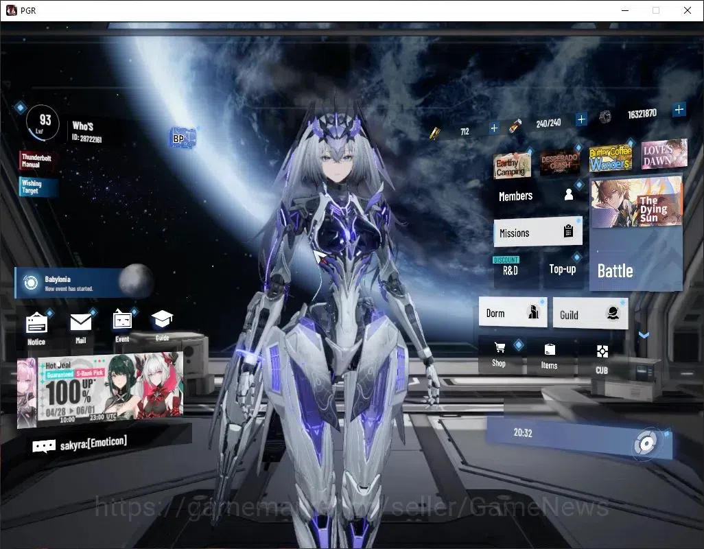
Task: Click the 712 black card amount
Action: (465, 132)
